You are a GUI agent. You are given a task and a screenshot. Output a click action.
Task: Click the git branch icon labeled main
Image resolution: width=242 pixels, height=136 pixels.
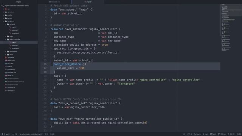coord(203,134)
